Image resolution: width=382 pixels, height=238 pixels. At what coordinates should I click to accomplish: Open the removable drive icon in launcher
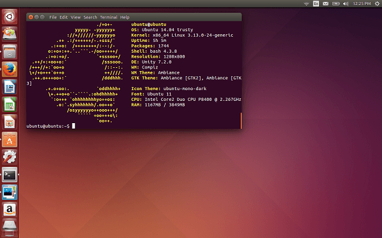pos(10,227)
